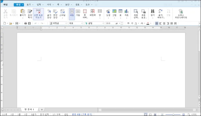Toggle align left paragraph button
Viewport: 201px width, 116px height.
click(160, 23)
